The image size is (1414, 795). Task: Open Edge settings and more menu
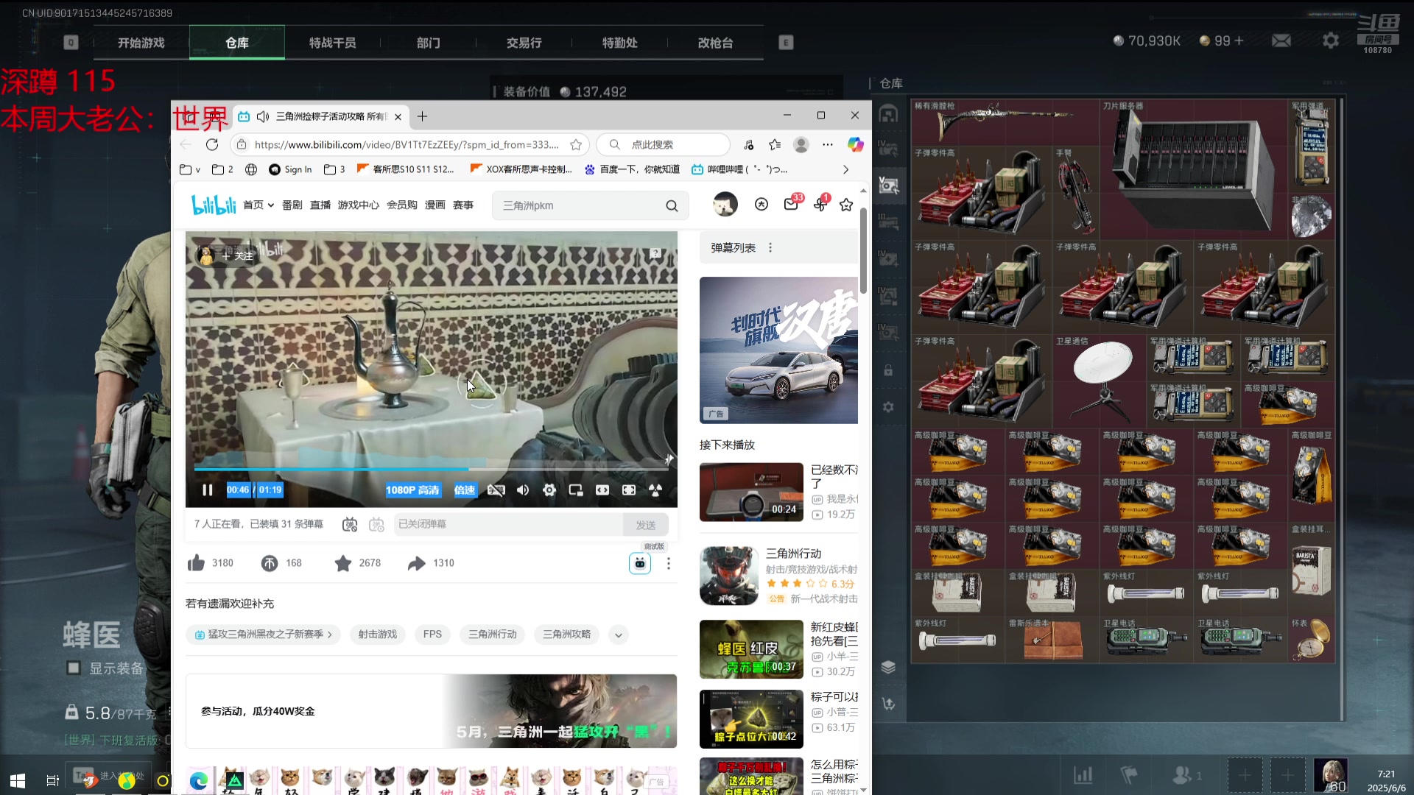828,145
